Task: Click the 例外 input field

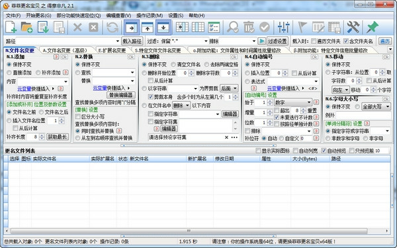Action: click(363, 115)
